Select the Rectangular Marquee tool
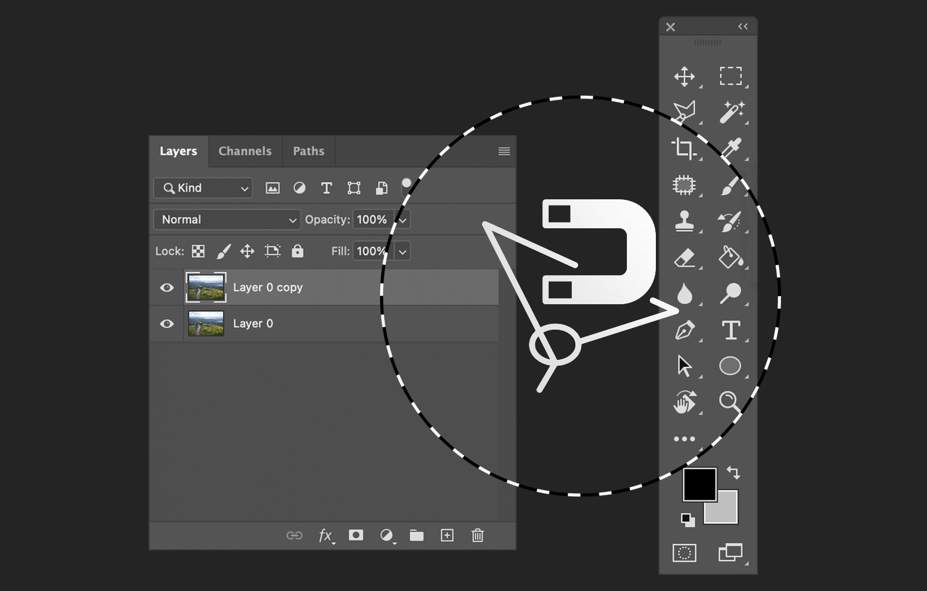The width and height of the screenshot is (927, 591). click(x=731, y=76)
